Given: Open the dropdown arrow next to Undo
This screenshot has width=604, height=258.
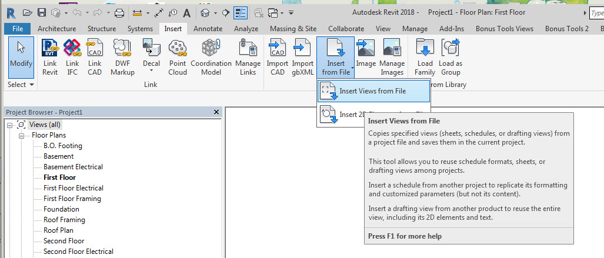Looking at the screenshot, I should point(87,13).
